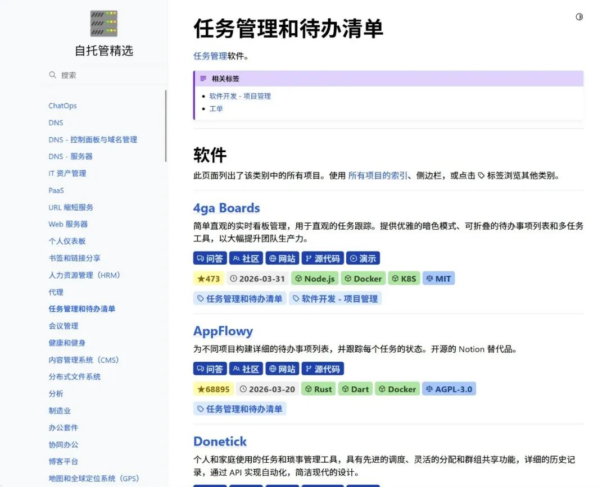The image size is (607, 487).
Task: Click the 相关标签 list icon
Action: [203, 79]
